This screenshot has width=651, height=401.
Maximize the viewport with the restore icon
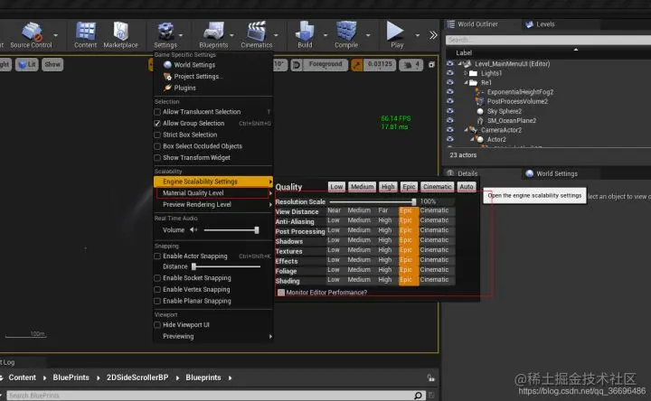click(432, 65)
